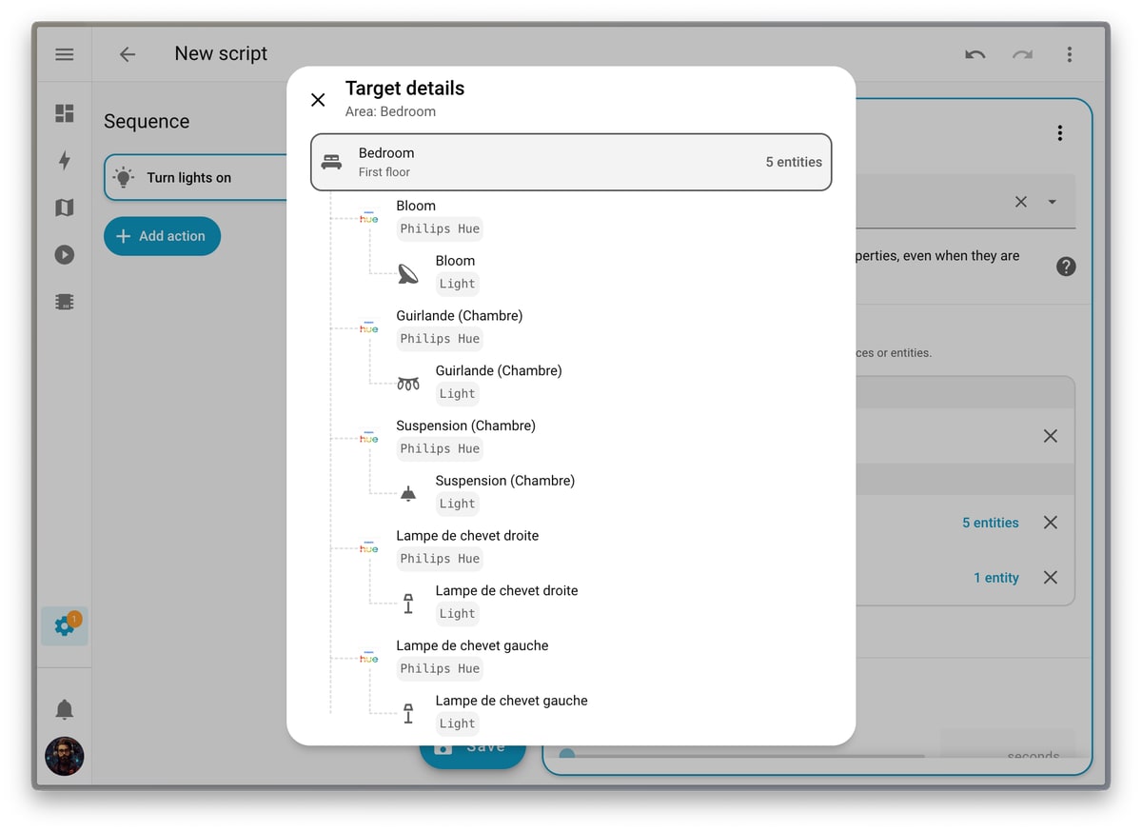Viewport: 1142px width, 832px height.
Task: Open the hamburger sidebar menu
Action: (65, 54)
